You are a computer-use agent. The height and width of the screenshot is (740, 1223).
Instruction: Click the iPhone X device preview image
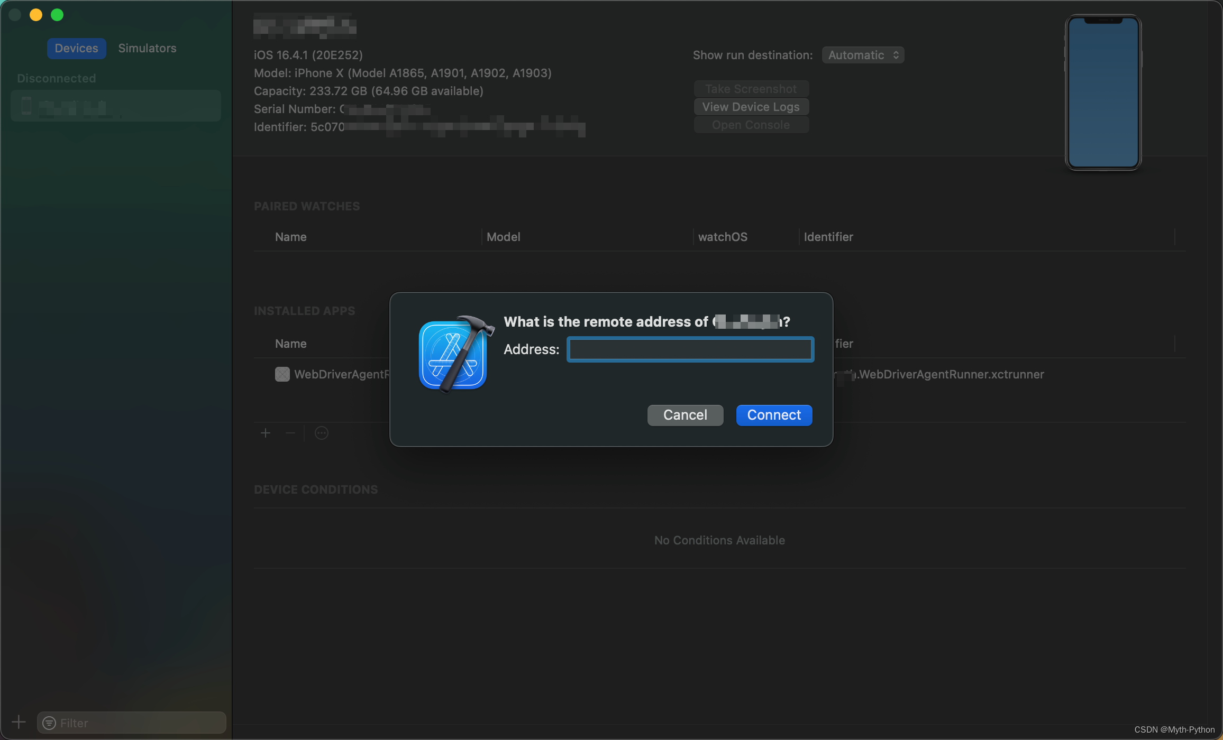1103,92
